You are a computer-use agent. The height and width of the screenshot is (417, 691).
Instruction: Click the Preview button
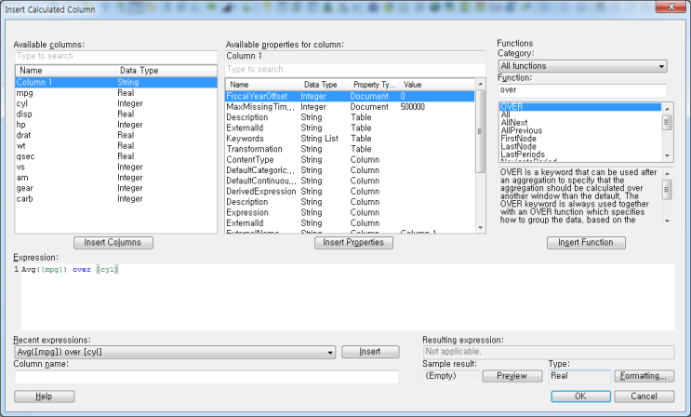(x=512, y=376)
